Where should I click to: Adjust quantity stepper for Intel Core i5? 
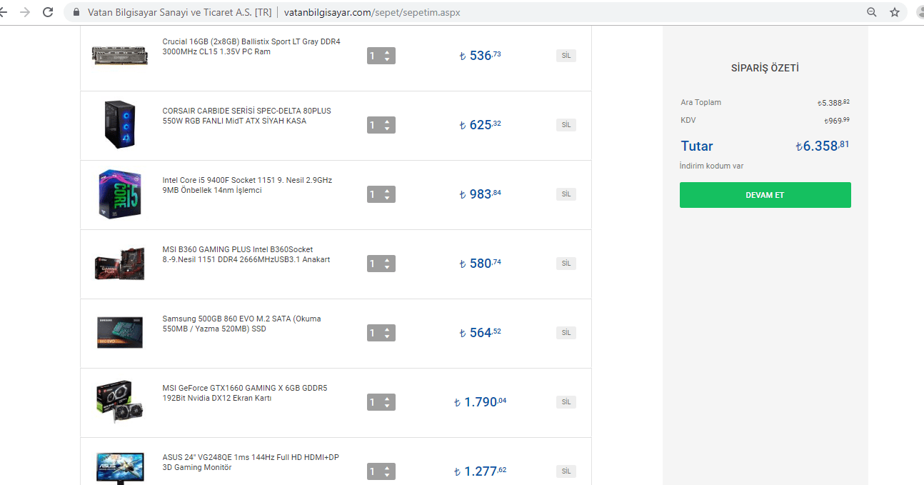coord(381,194)
